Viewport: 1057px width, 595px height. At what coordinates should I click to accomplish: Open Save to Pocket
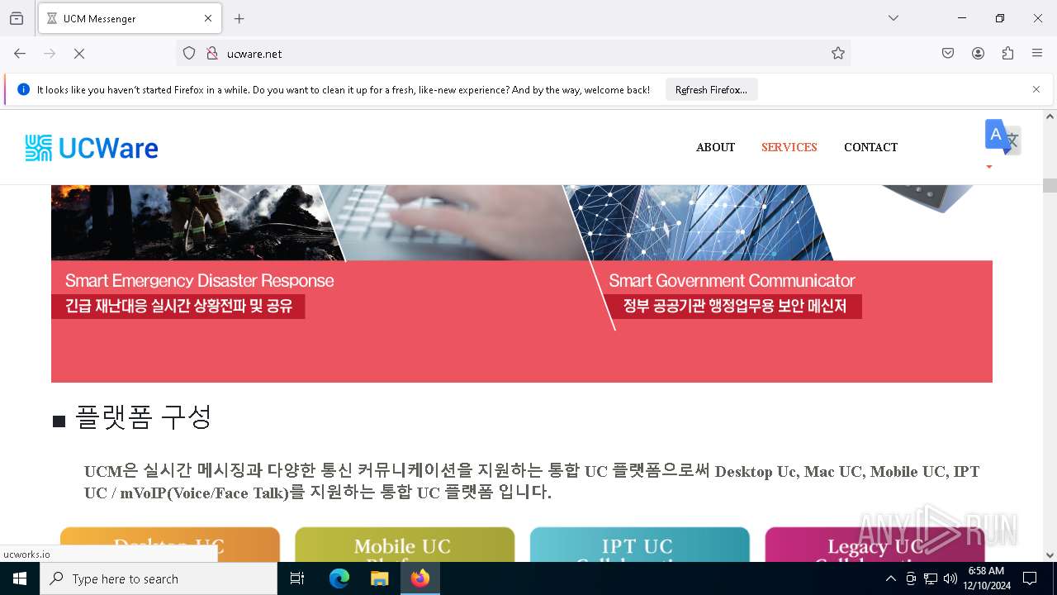948,53
